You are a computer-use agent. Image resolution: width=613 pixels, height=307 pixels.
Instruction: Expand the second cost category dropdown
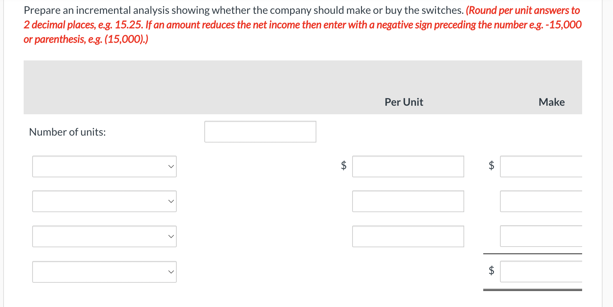[104, 201]
